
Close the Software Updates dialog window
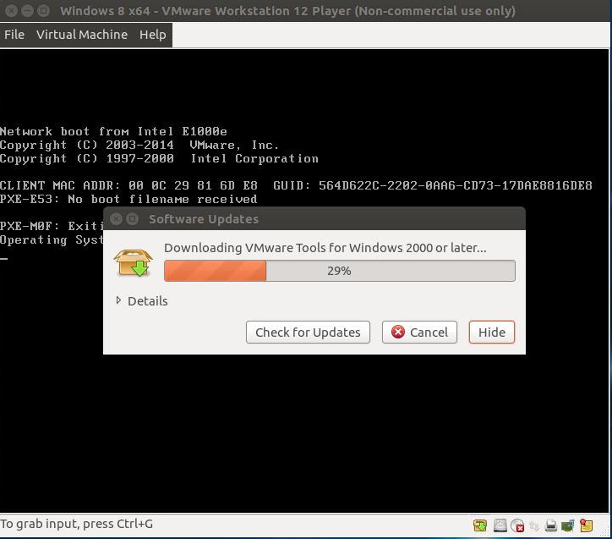click(x=116, y=218)
